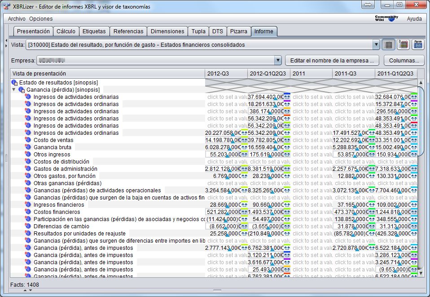Open the Archivo menu

(x=17, y=19)
